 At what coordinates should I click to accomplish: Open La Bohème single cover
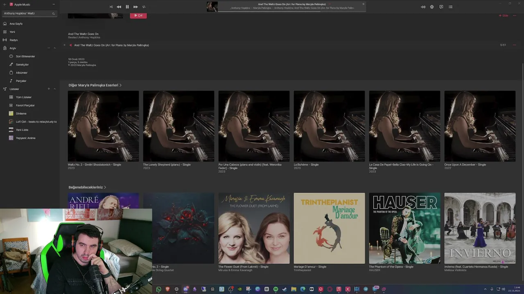pyautogui.click(x=329, y=126)
